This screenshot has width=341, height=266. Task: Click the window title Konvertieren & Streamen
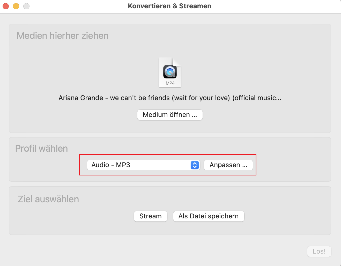tap(169, 6)
